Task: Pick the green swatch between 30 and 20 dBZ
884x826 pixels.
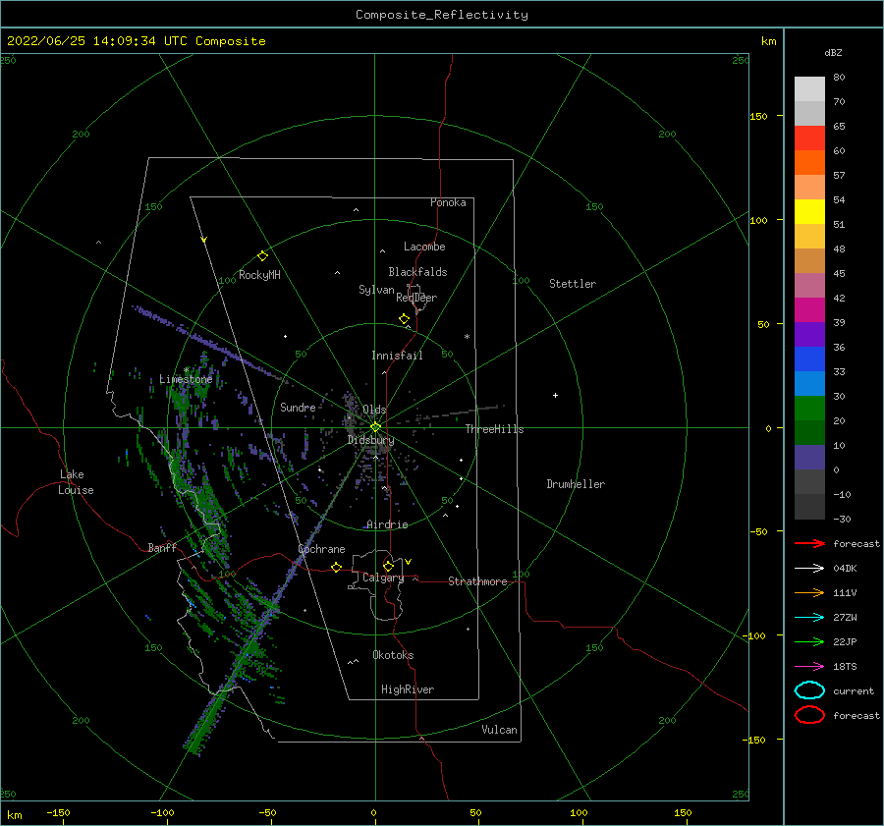Action: pyautogui.click(x=809, y=409)
